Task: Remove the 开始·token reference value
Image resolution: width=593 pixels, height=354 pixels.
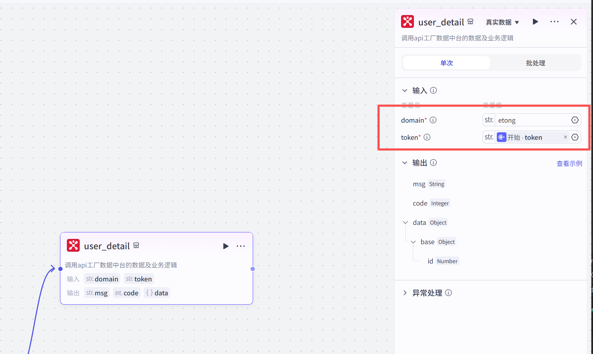Action: tap(565, 137)
